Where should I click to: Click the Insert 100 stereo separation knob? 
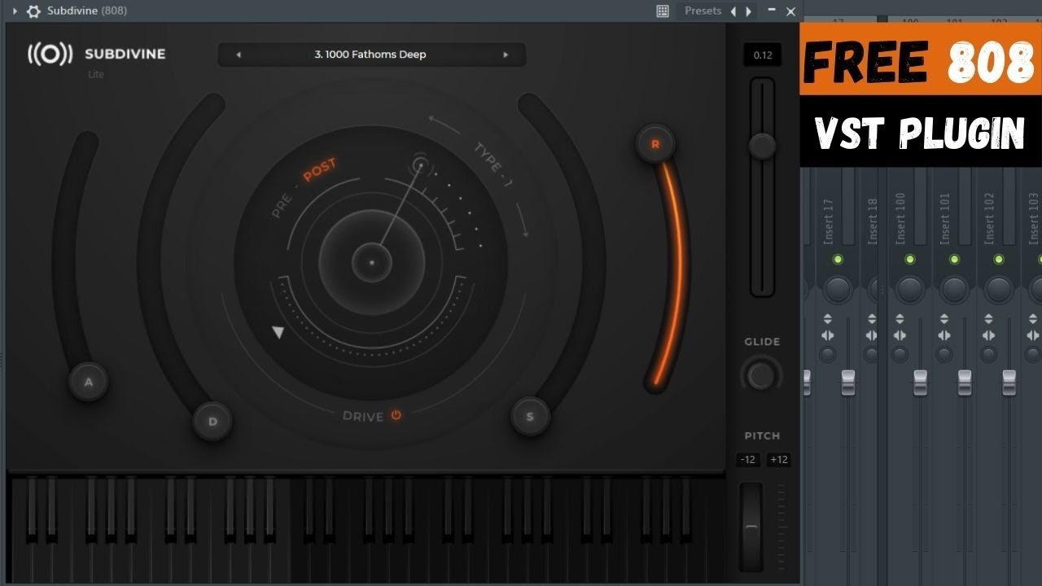[900, 354]
